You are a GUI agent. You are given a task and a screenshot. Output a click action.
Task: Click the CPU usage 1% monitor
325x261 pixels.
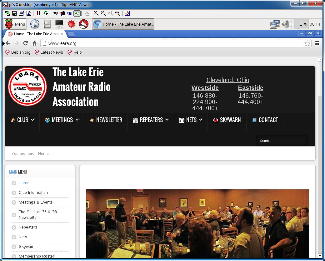(301, 24)
